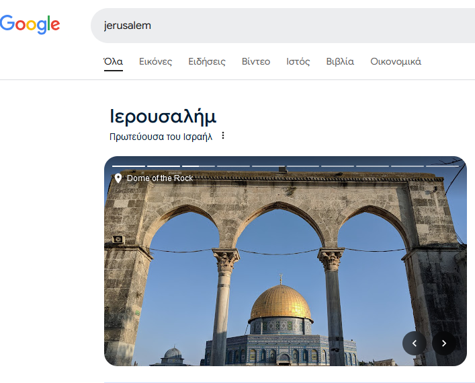Viewport: 475px width, 383px height.
Task: Open the three-dot more options menu
Action: tap(223, 136)
